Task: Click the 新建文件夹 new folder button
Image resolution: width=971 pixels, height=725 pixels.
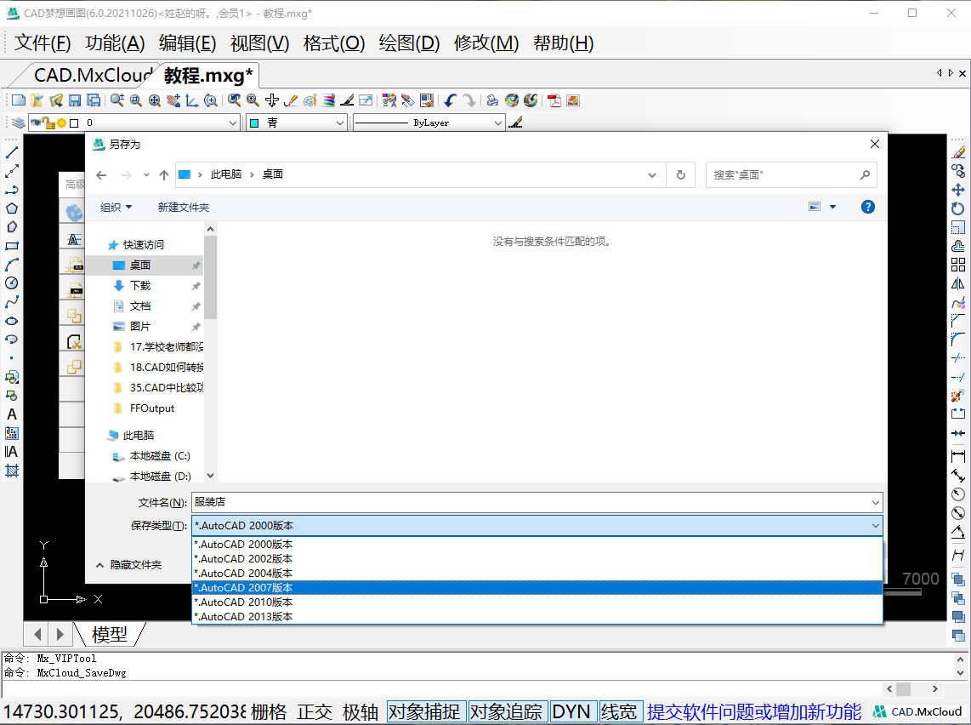Action: click(184, 207)
